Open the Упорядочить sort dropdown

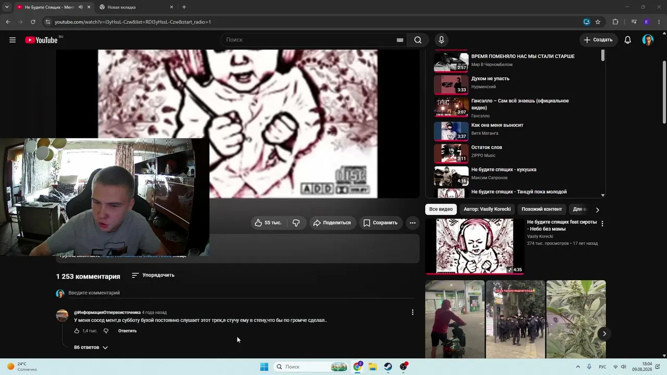tap(153, 275)
